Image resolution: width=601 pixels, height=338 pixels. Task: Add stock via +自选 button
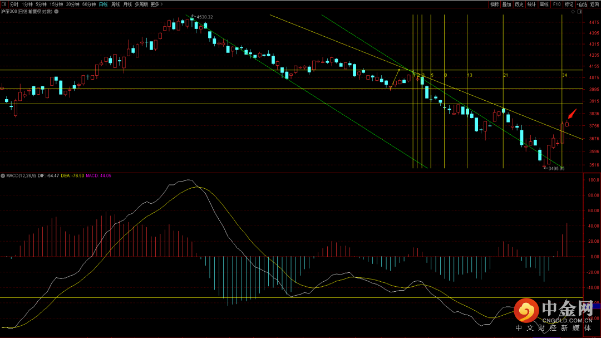[582, 4]
